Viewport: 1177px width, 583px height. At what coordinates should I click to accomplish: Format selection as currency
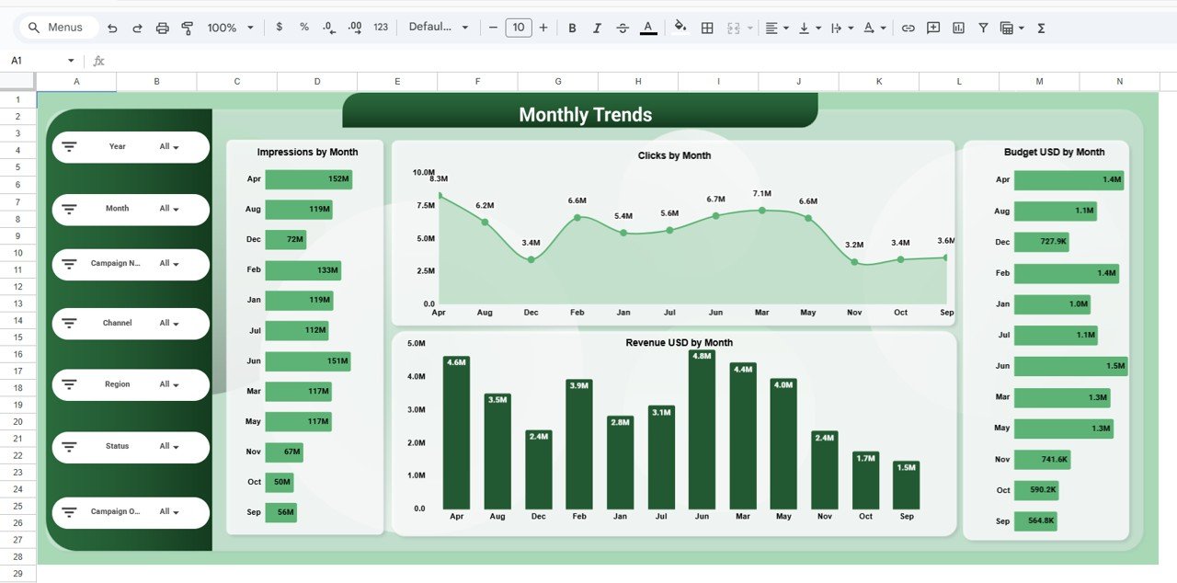click(280, 28)
